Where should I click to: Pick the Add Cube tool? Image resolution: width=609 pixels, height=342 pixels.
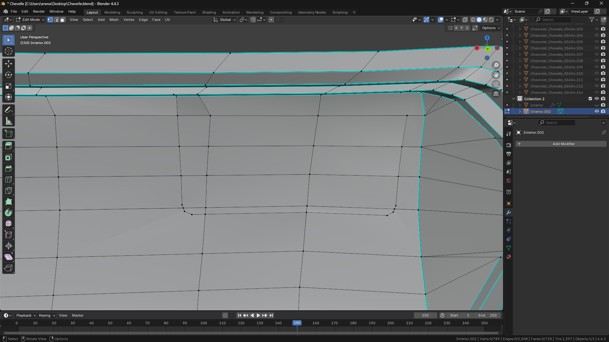[x=9, y=134]
